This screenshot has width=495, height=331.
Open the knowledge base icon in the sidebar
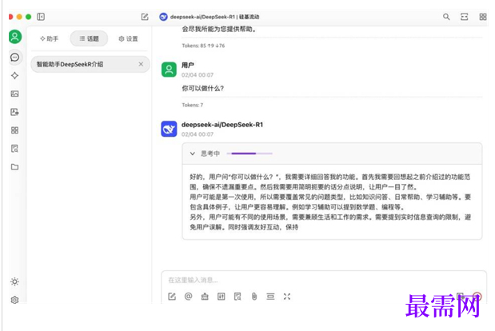click(x=15, y=149)
